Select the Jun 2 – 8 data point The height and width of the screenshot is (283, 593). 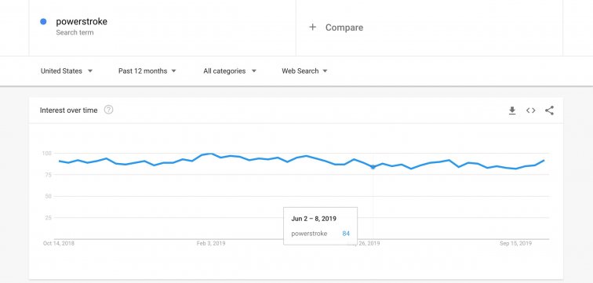[373, 167]
